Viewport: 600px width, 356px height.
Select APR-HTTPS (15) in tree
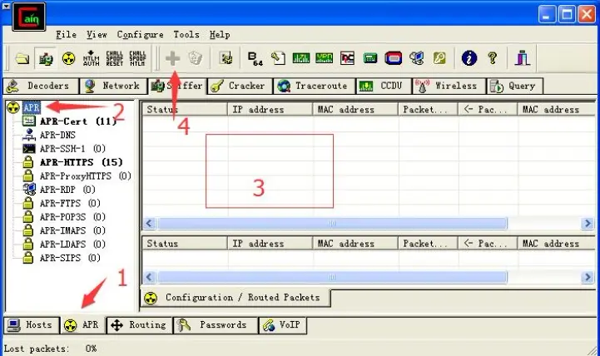[82, 162]
